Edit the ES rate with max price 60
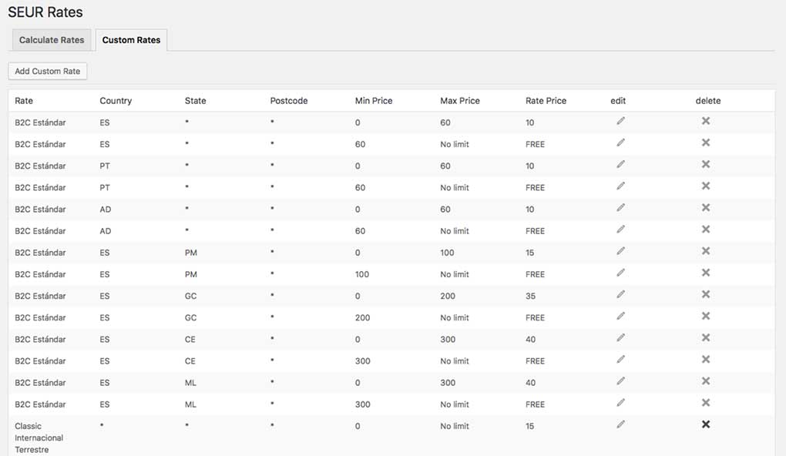786x456 pixels. [x=620, y=121]
